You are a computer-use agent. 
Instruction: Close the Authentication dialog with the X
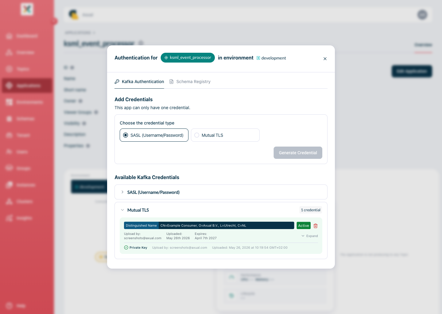[x=325, y=59]
